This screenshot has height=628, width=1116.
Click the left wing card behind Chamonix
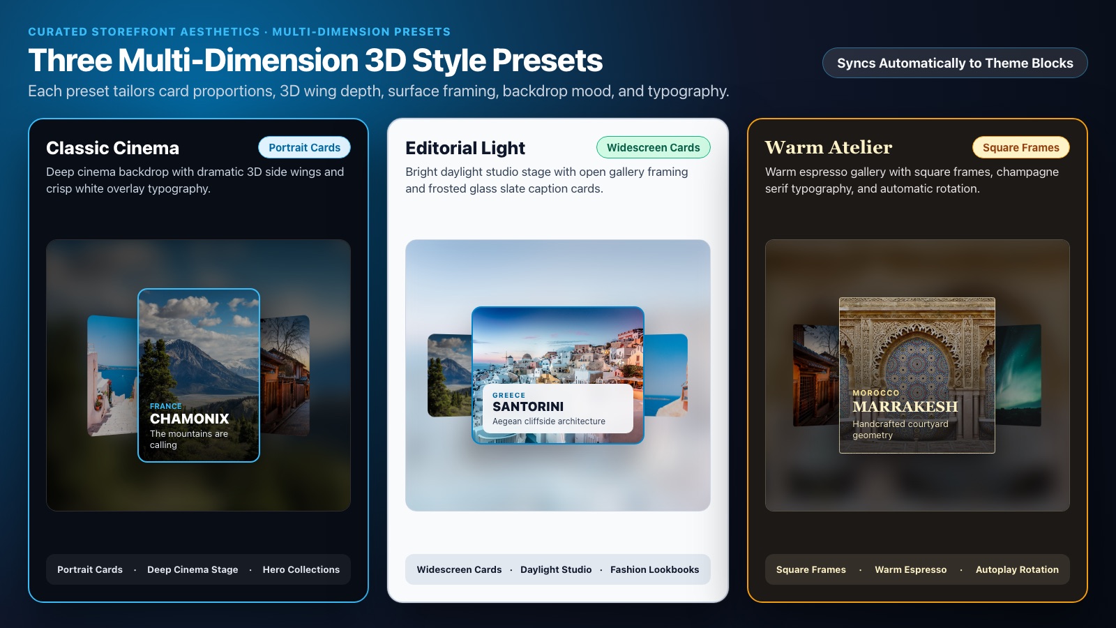[112, 375]
